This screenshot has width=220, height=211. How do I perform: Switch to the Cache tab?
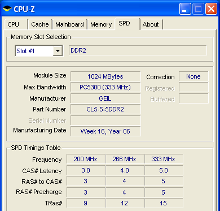(x=40, y=24)
